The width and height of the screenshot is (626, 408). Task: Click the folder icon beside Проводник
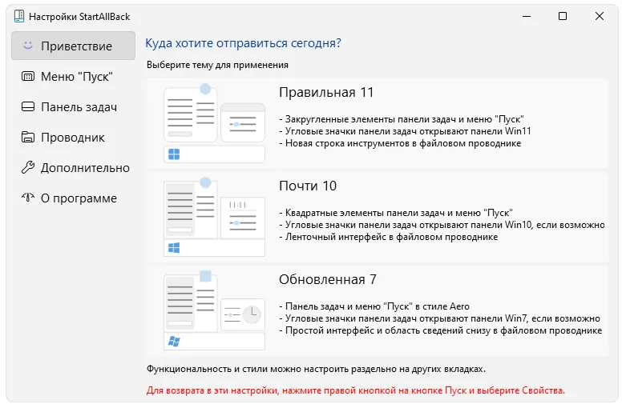point(27,137)
